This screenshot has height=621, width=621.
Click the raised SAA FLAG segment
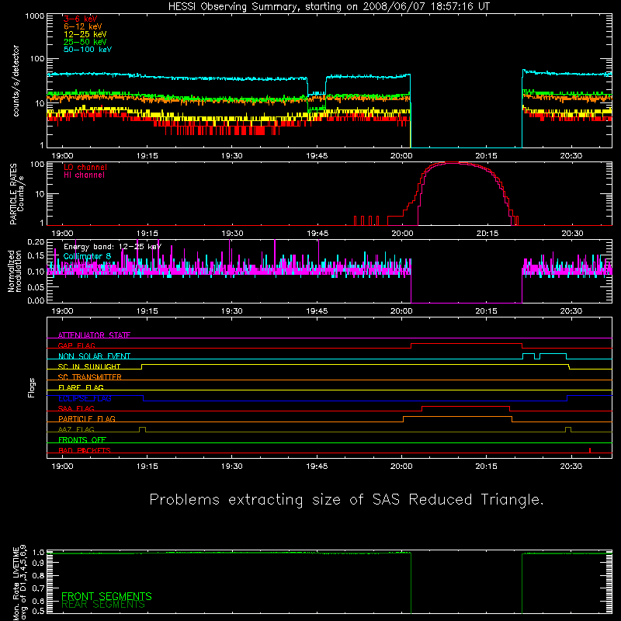pos(466,407)
